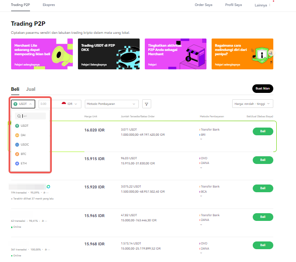Screen dimensions: 296x262
Task: Click price 15.920 IDR
Action: pos(94,187)
